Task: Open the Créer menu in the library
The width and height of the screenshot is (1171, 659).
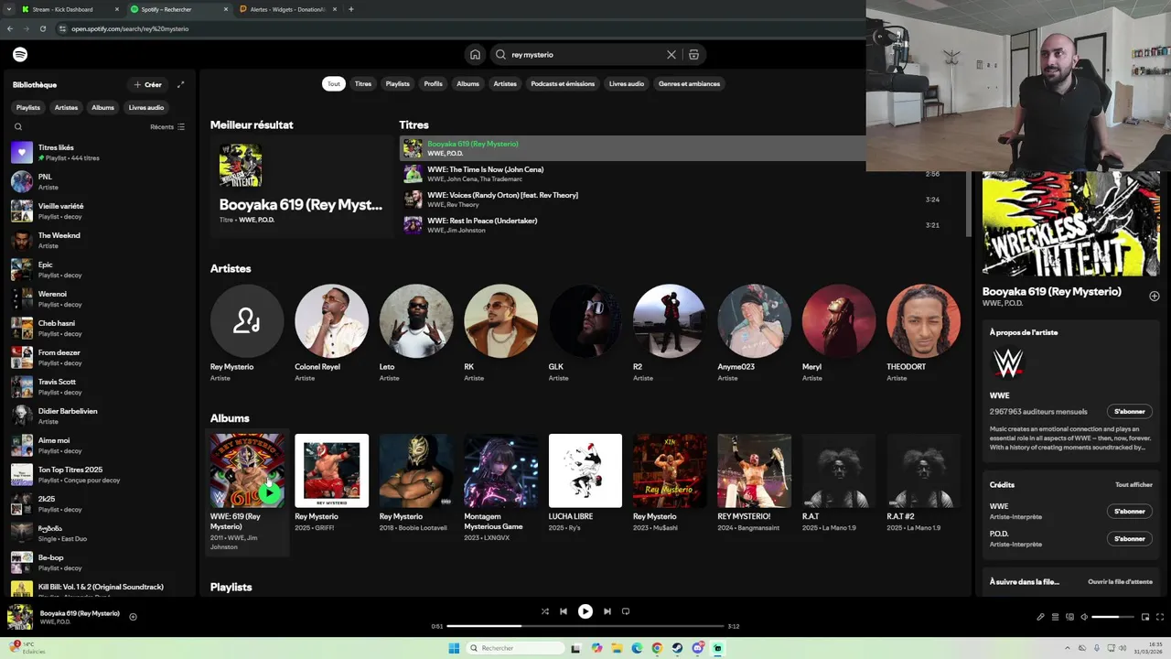Action: pos(147,84)
